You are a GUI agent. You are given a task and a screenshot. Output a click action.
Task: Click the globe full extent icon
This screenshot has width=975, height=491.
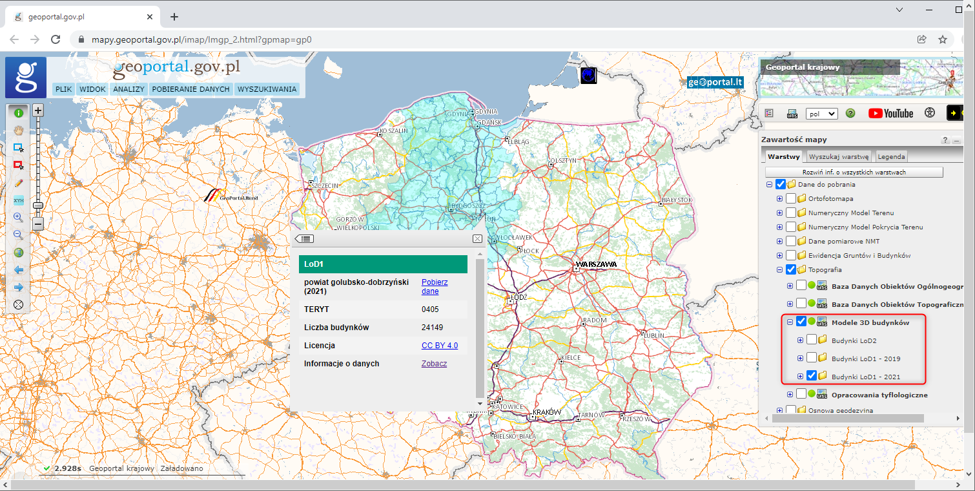18,253
